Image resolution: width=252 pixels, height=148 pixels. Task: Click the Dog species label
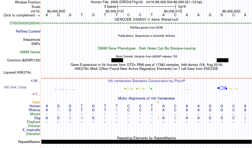pos(37,118)
